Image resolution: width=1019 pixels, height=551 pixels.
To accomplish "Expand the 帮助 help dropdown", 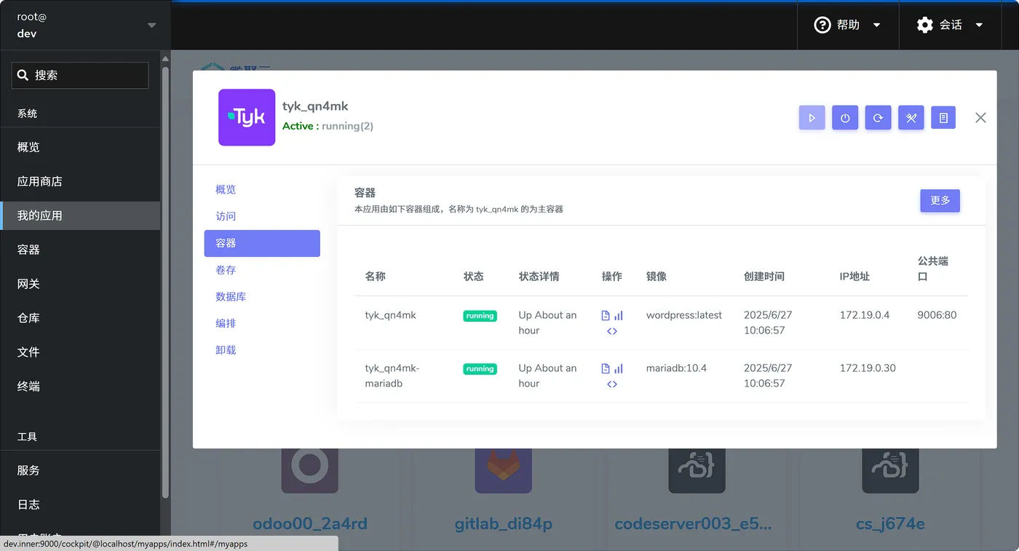I will tap(848, 25).
